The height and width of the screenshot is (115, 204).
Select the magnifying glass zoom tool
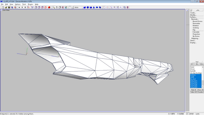point(54,7)
